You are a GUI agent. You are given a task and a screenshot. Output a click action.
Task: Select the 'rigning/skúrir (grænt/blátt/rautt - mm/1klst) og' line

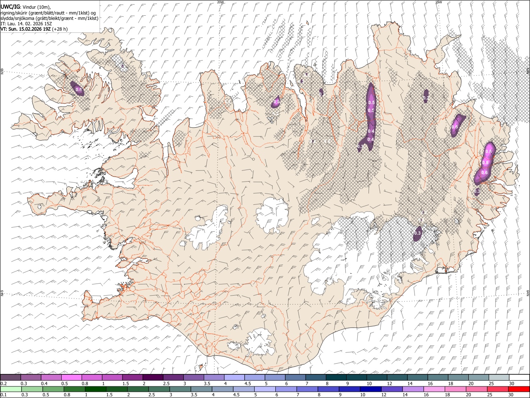click(x=48, y=12)
